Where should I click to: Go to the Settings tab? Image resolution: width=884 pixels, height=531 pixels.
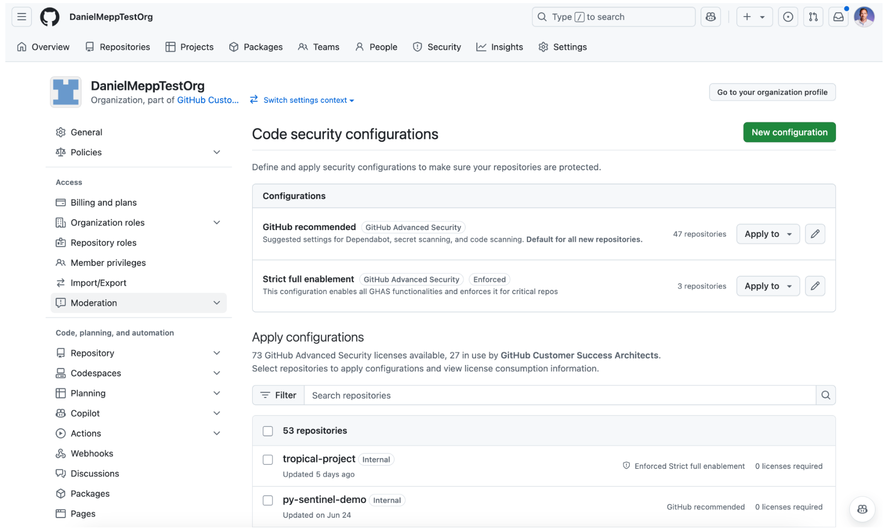563,47
